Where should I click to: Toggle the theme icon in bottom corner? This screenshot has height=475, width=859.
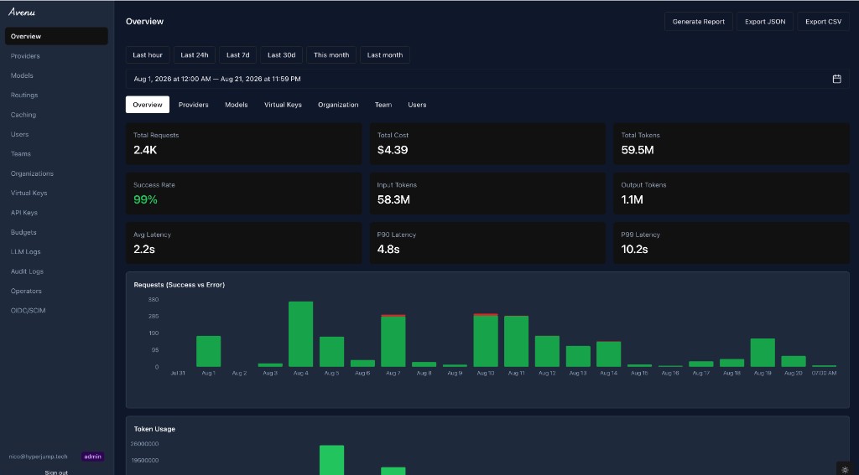pos(844,469)
